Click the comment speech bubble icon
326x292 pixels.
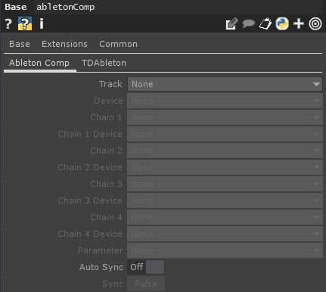click(x=248, y=23)
